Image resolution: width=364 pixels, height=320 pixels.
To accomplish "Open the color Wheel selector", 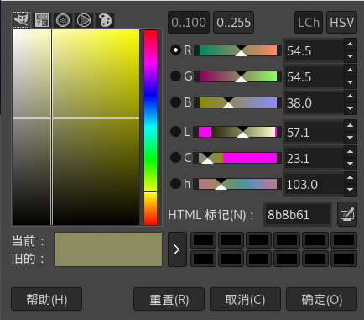I will click(x=84, y=20).
